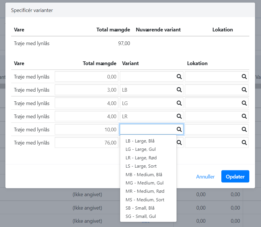Click the quantity field showing 10,00
261x227 pixels.
point(86,129)
